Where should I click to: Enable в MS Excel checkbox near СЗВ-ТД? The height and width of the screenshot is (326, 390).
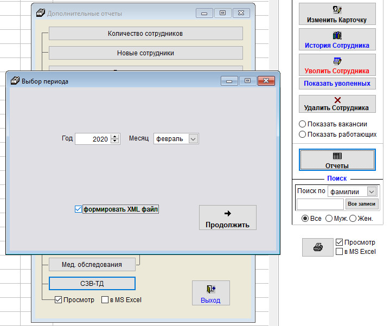105,299
